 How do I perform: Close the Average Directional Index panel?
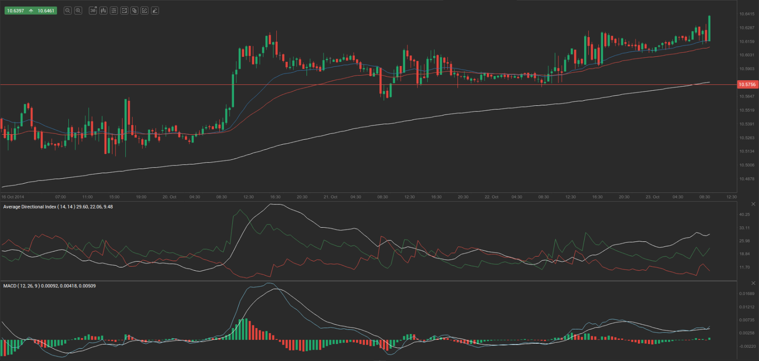click(x=753, y=204)
